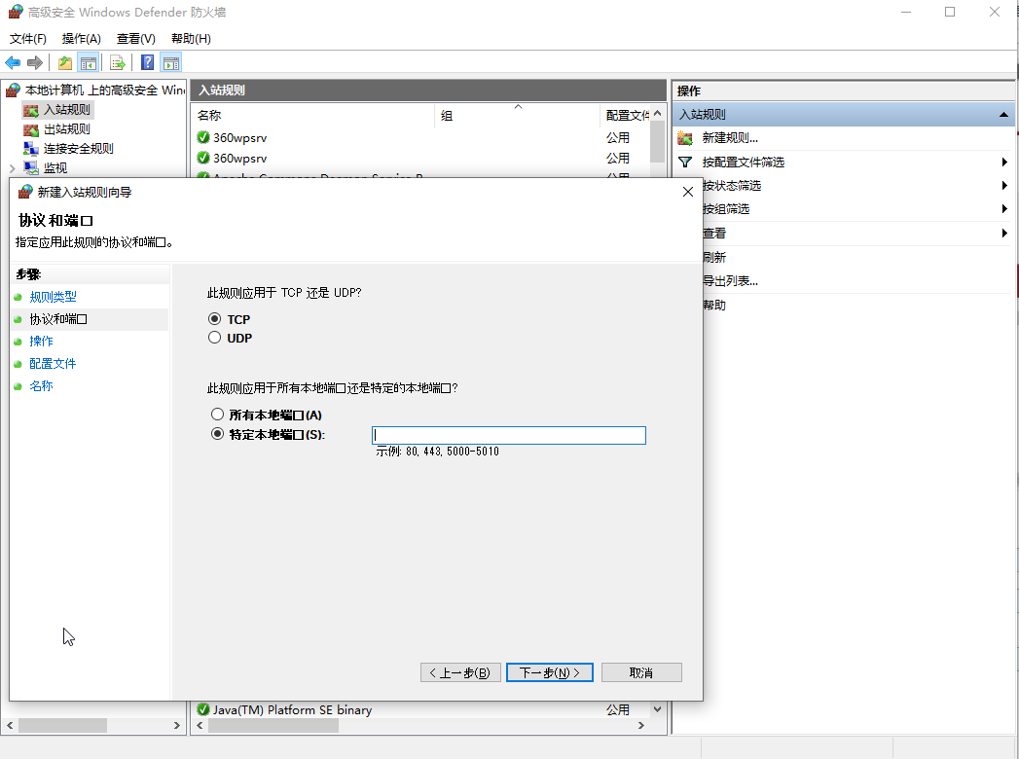Choose Specific local ports (特定本地端口) option
Viewport: 1019px width, 759px height.
point(217,433)
